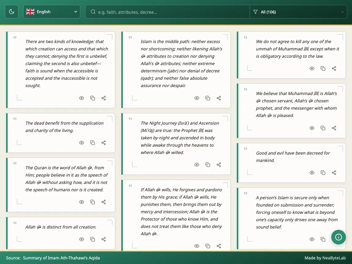
Task: Copy the 'do not agree to kill' quote
Action: pyautogui.click(x=323, y=68)
